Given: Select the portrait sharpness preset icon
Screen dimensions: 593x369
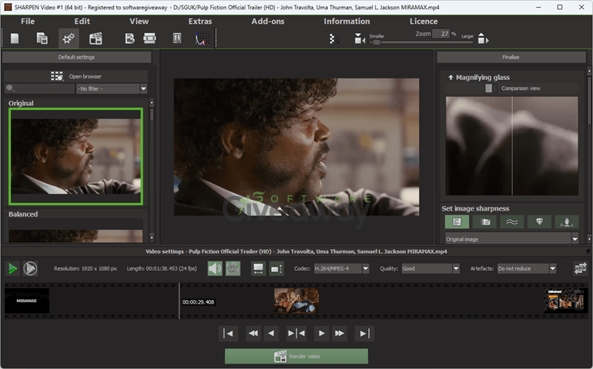Looking at the screenshot, I should click(567, 221).
